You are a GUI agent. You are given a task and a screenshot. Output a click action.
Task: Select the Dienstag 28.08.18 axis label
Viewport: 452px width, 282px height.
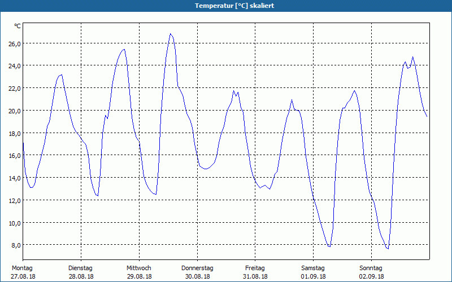tap(81, 272)
